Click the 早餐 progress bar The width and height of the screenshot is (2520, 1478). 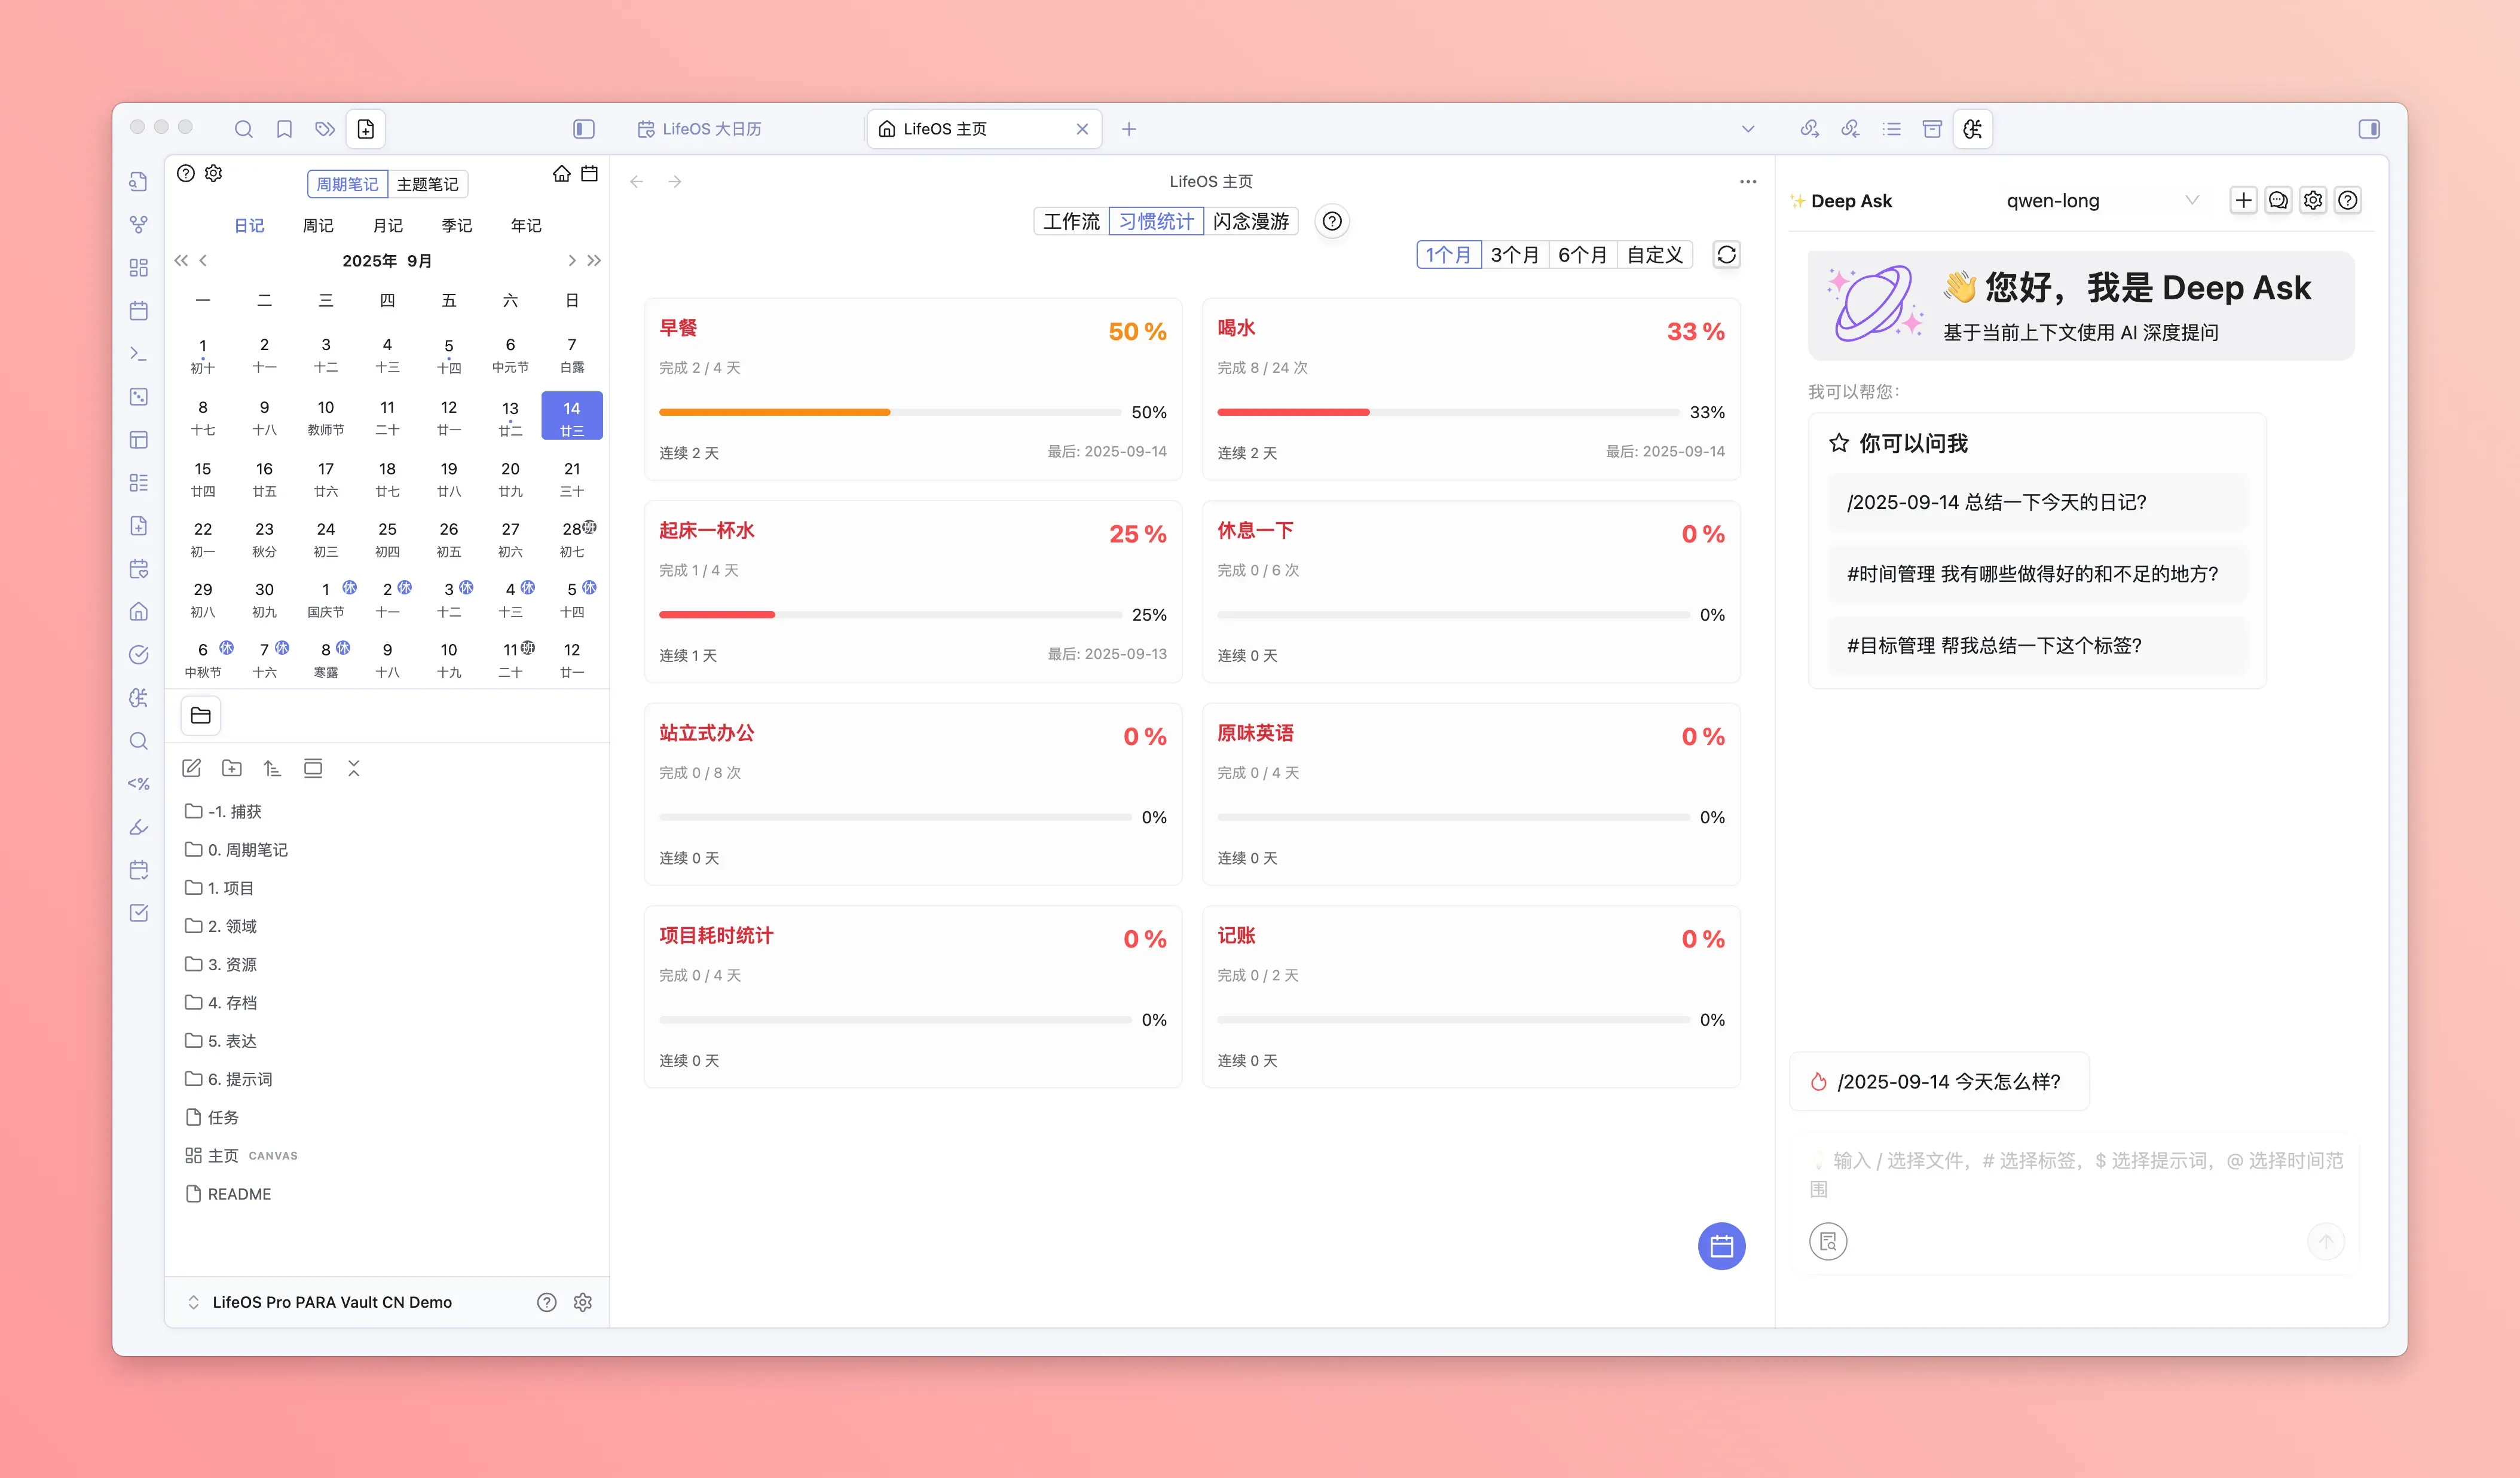point(890,412)
